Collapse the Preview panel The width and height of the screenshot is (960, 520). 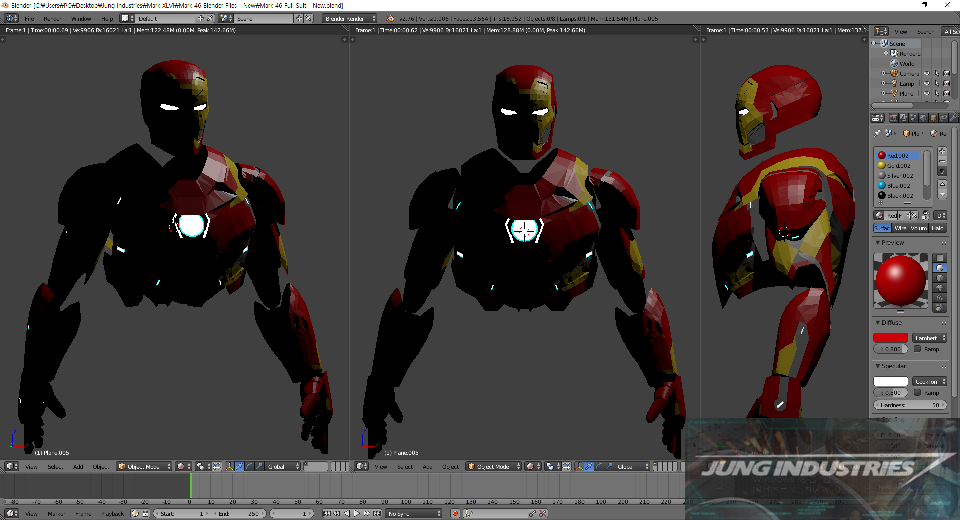click(x=878, y=242)
